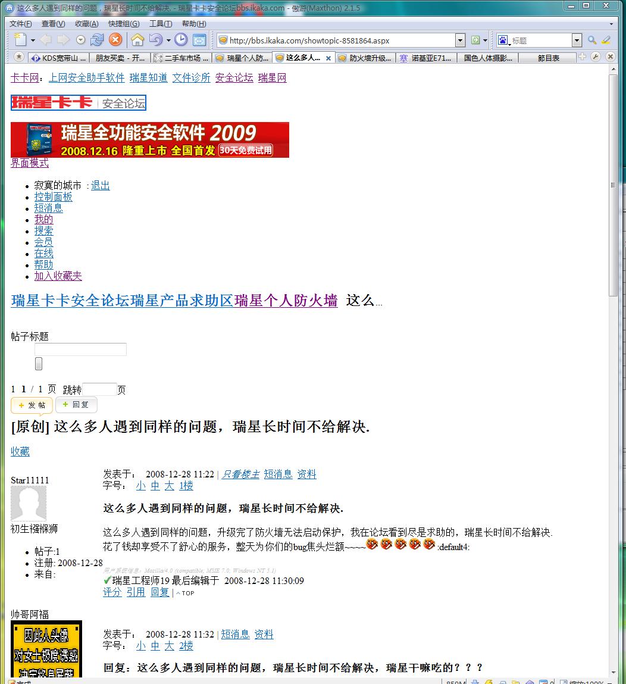
Task: Click the Baidu paw search engine icon
Action: click(503, 40)
